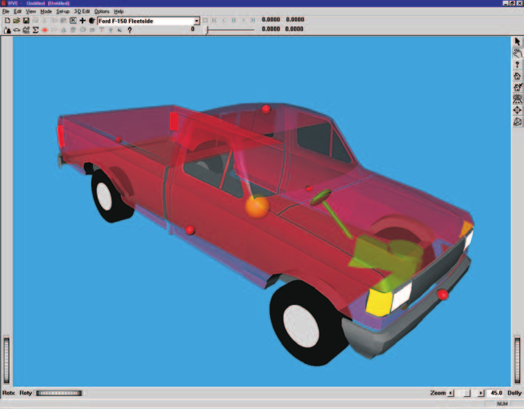Click the New file icon in toolbar

[7, 21]
